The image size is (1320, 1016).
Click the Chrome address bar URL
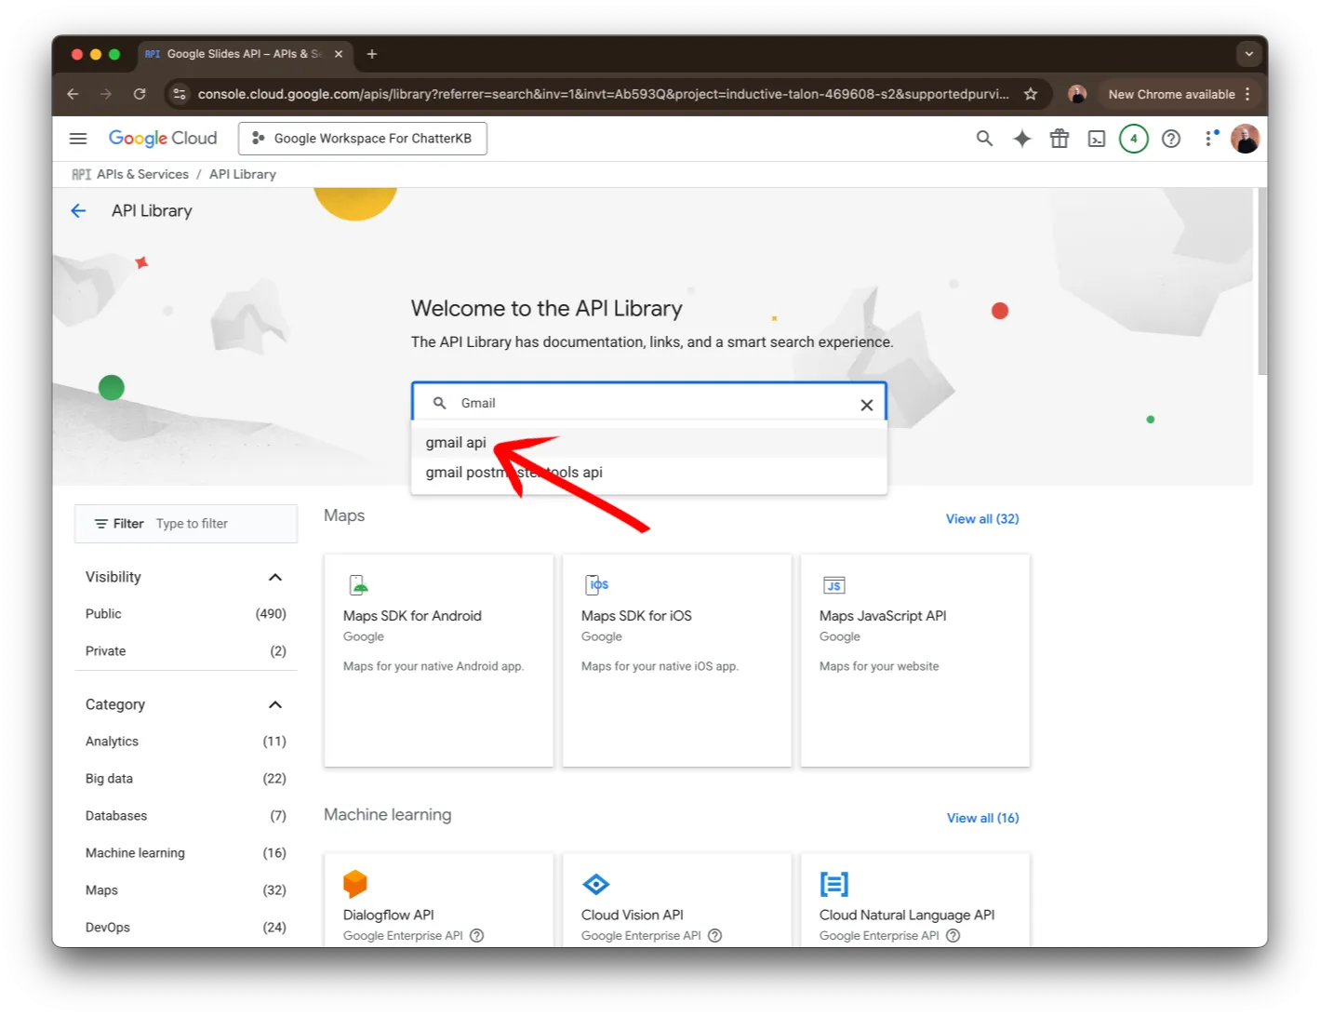603,94
